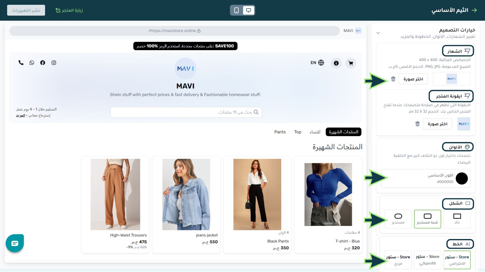
Task: Click the visit store link
Action: point(69,10)
